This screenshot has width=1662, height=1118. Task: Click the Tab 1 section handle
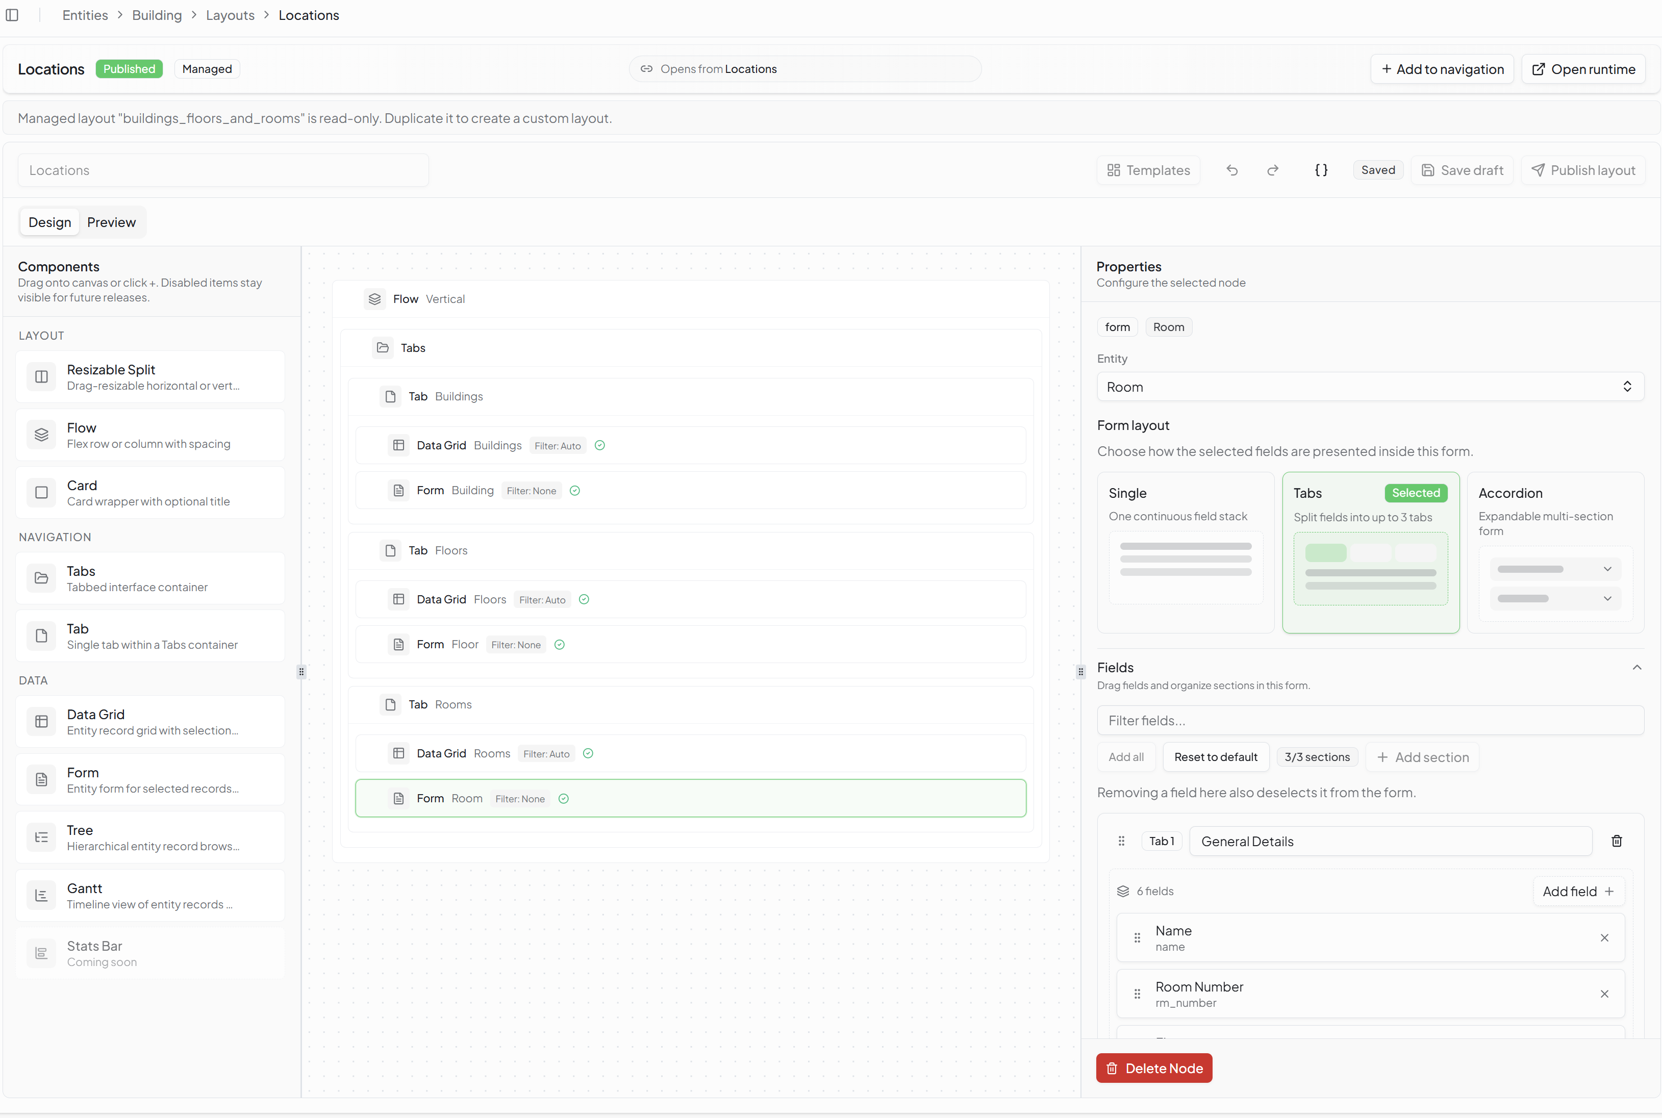(1122, 842)
